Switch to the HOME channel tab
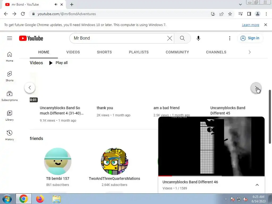 coord(44,52)
